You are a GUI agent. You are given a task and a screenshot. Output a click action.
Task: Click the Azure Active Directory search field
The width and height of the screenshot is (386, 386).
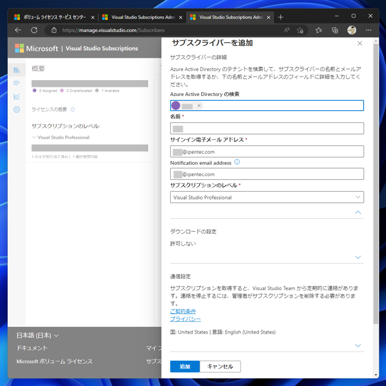(267, 106)
